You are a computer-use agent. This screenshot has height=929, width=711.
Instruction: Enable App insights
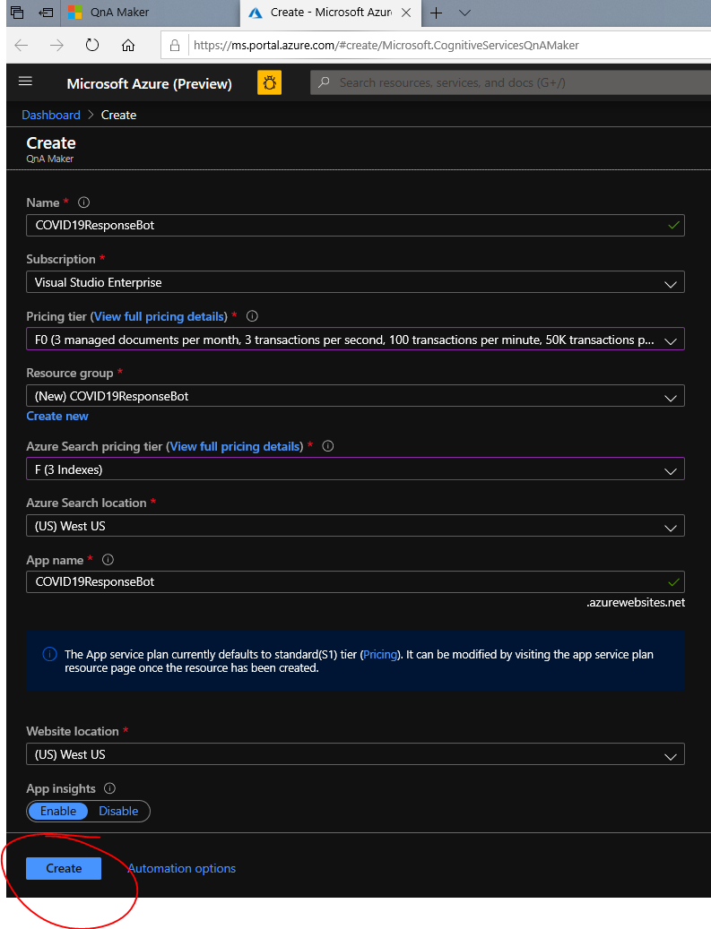[58, 811]
